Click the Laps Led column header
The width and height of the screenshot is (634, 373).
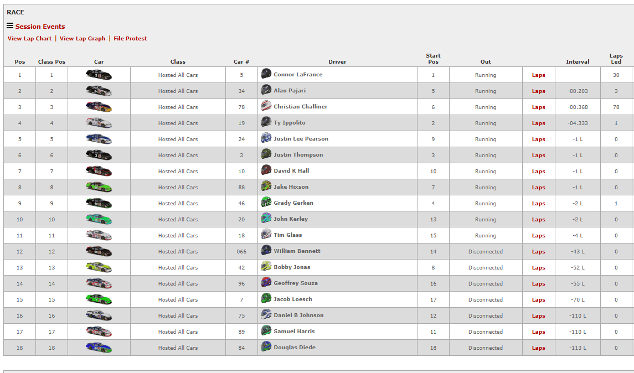[616, 59]
